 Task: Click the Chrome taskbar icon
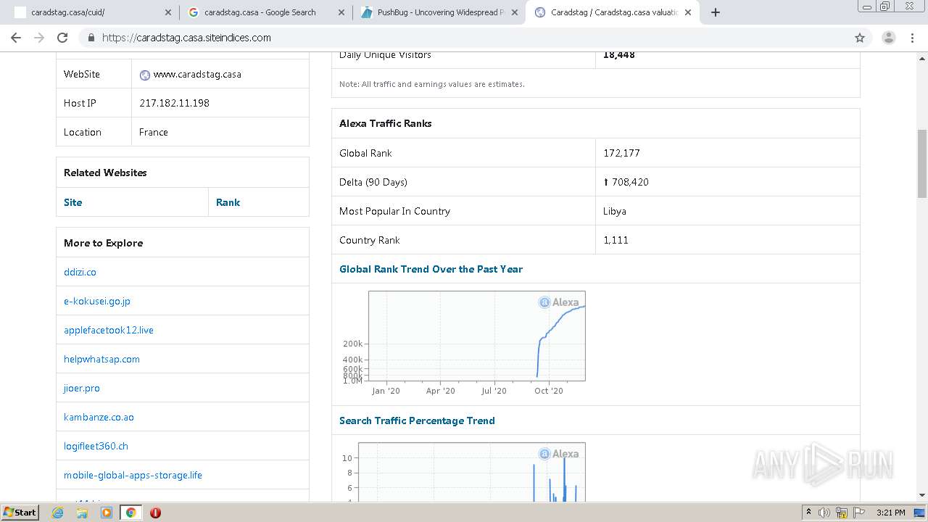(130, 513)
